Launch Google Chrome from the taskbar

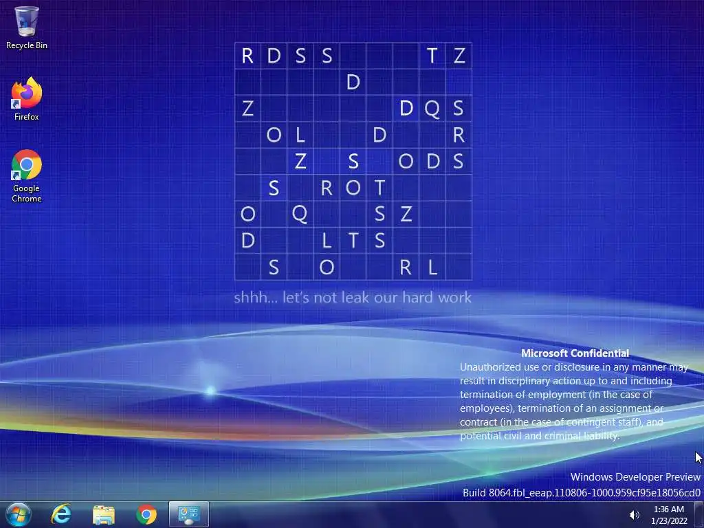coord(146,514)
